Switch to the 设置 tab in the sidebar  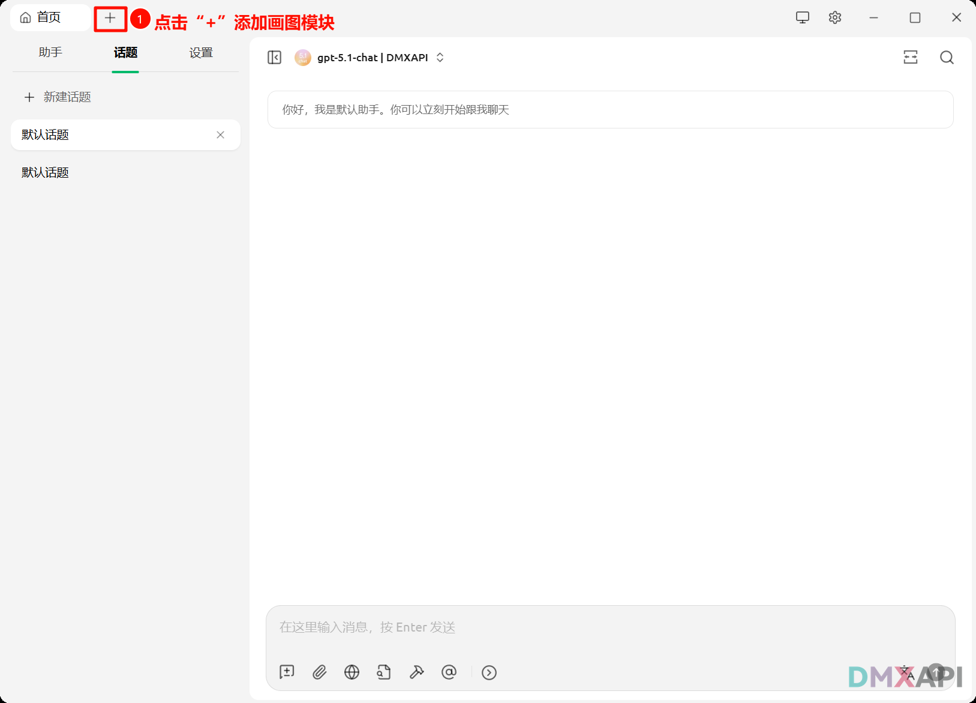(201, 53)
